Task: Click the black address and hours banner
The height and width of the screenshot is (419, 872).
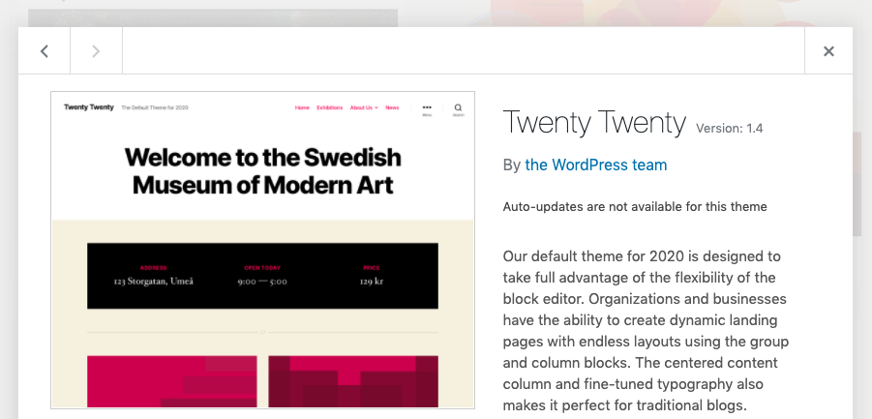Action: (x=262, y=276)
